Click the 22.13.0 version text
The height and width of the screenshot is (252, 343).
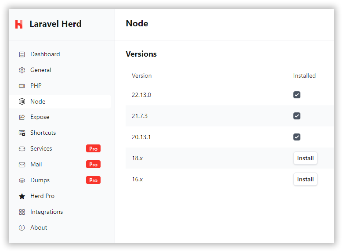[x=141, y=95]
